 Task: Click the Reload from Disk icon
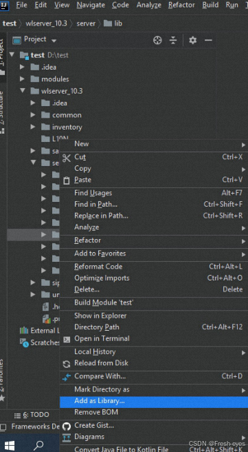67,364
